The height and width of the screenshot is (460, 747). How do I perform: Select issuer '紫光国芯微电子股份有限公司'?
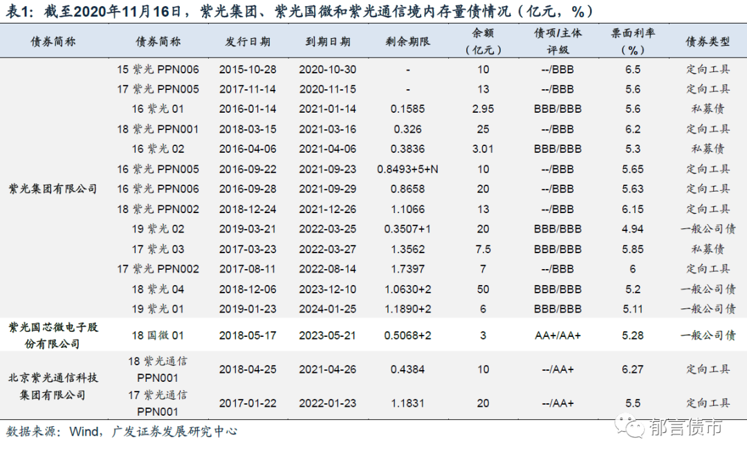[53, 335]
